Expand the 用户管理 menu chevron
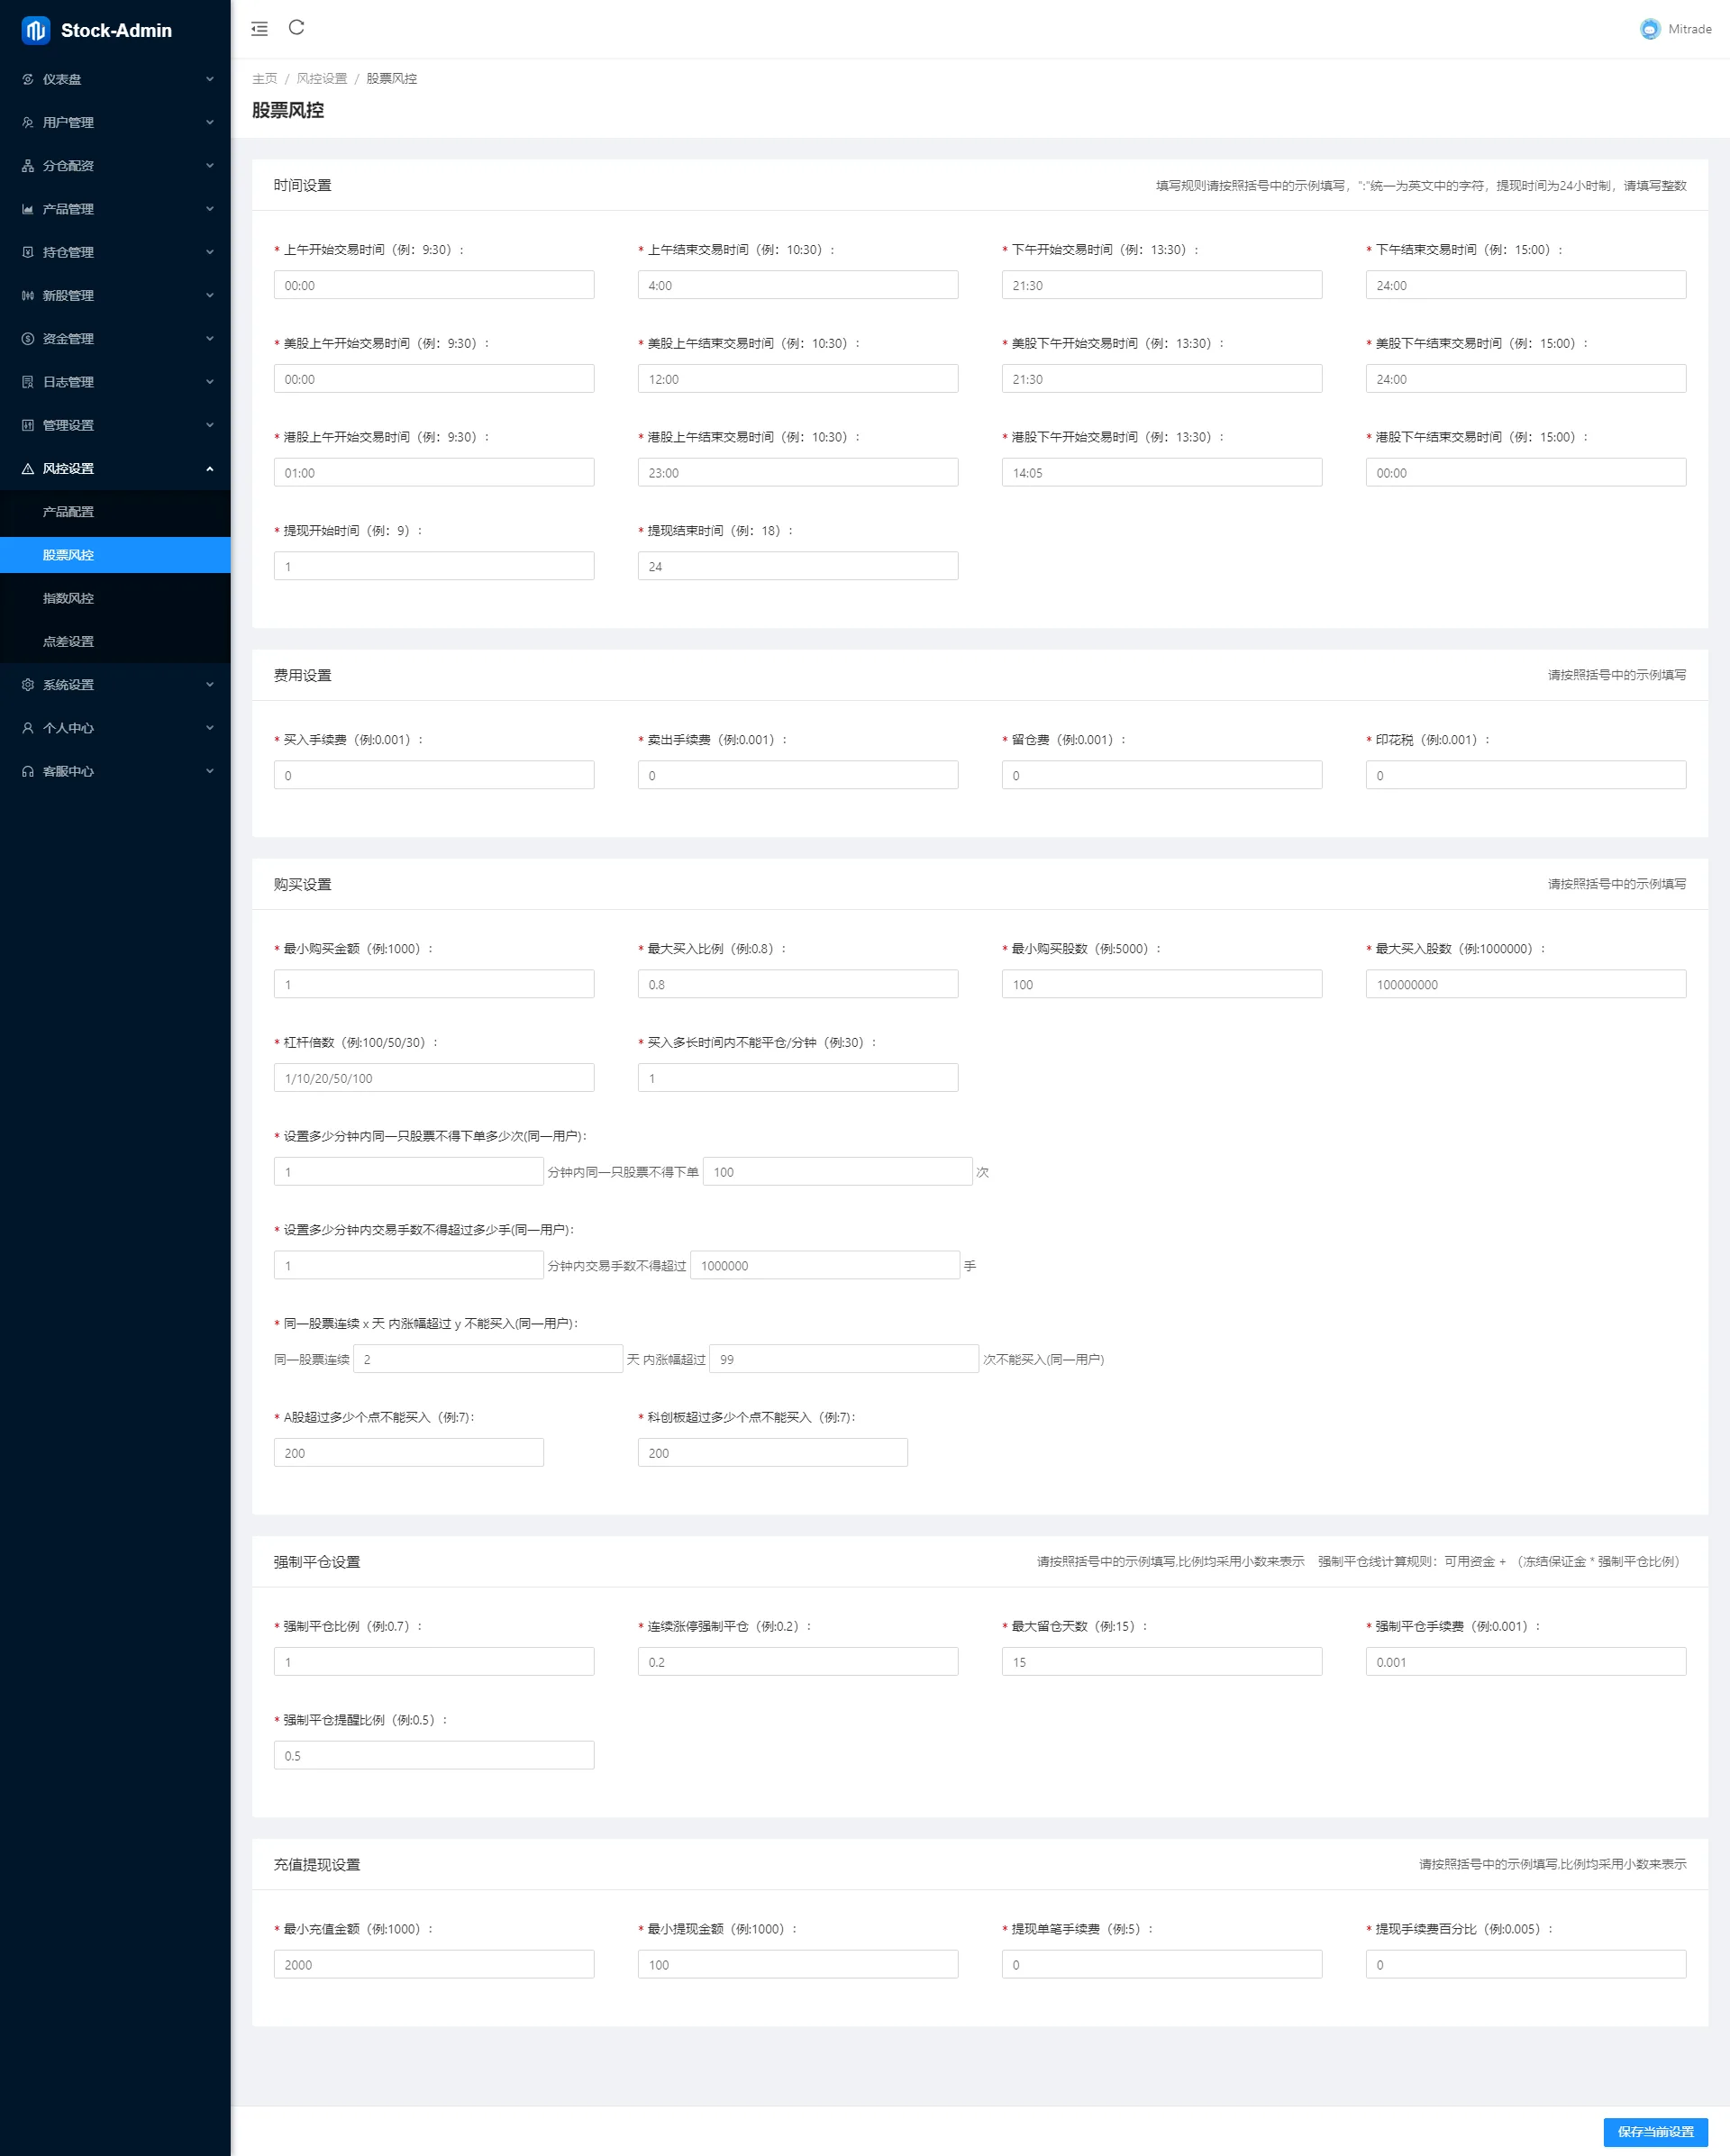The image size is (1730, 2156). [x=209, y=122]
